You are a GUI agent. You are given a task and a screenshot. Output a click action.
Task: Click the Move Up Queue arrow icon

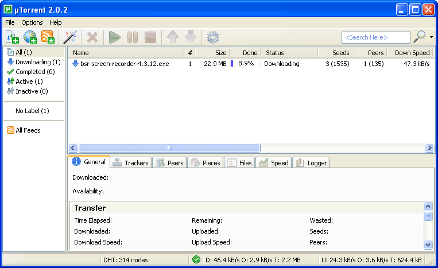pyautogui.click(x=173, y=37)
